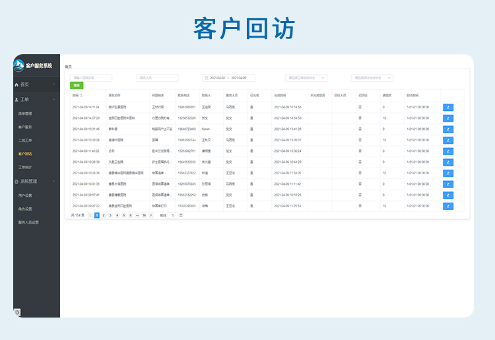495x340 pixels.
Task: Go to next page with the right arrow
Action: (x=150, y=215)
